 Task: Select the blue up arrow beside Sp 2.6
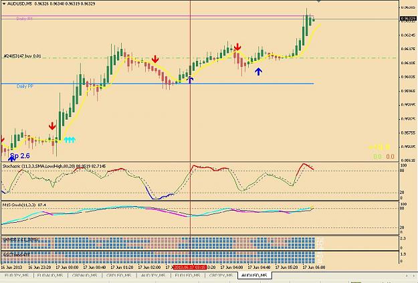[11, 159]
